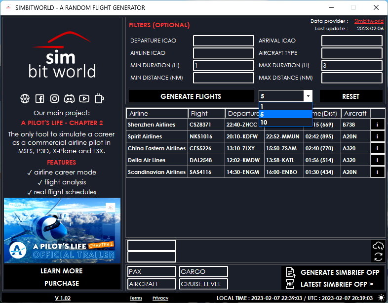Click the sim bit world logo

tap(62, 55)
